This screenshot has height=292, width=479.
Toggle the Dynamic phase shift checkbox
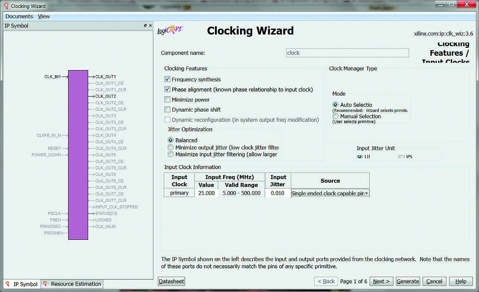[x=168, y=110]
